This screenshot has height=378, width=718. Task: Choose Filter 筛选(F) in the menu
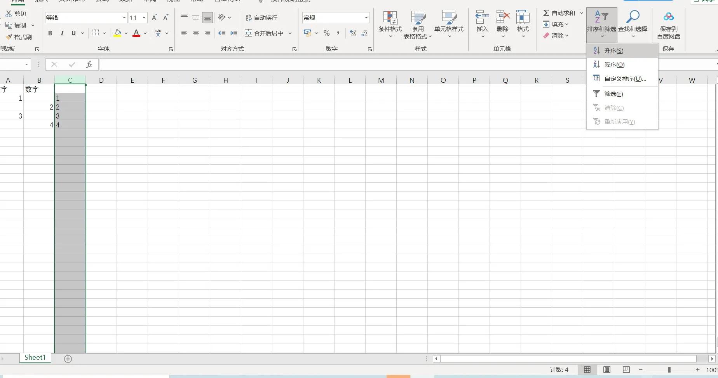(x=622, y=94)
